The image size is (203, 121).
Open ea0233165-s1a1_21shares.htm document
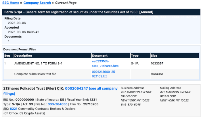coord(105,64)
